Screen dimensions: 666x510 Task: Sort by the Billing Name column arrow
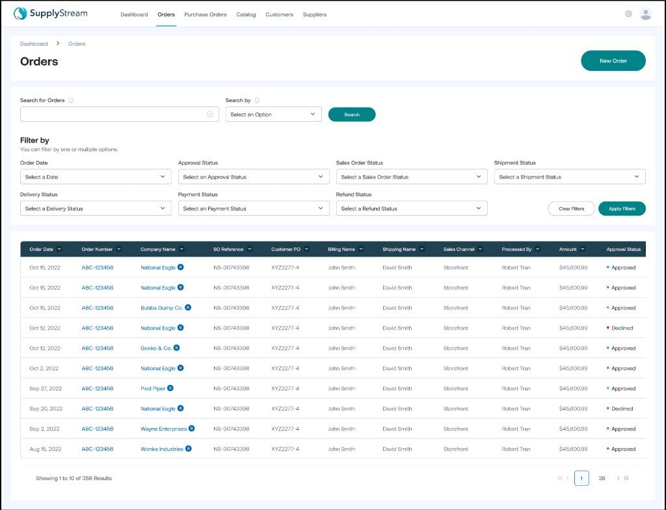pos(361,249)
